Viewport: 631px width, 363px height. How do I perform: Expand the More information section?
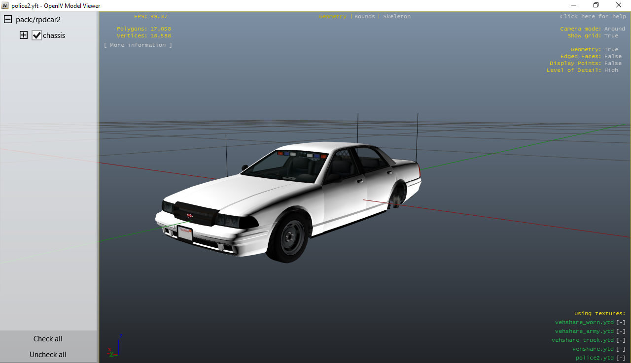(138, 45)
